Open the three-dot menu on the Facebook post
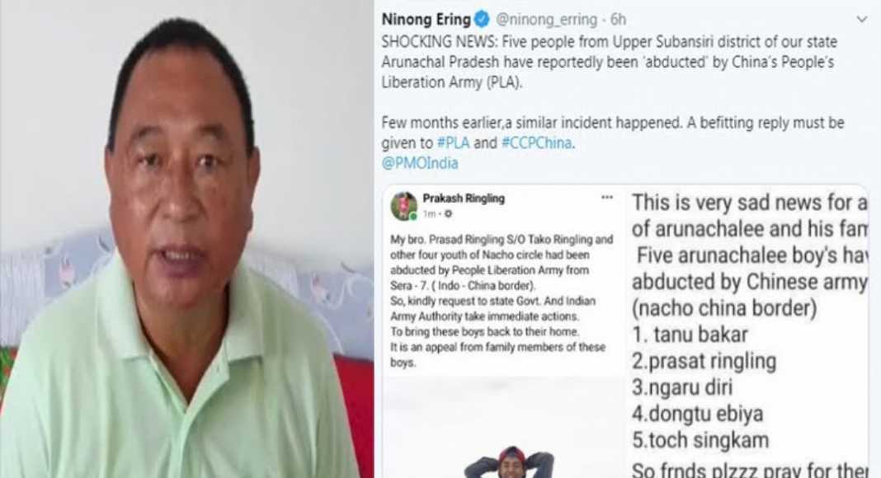This screenshot has width=881, height=478. click(607, 198)
